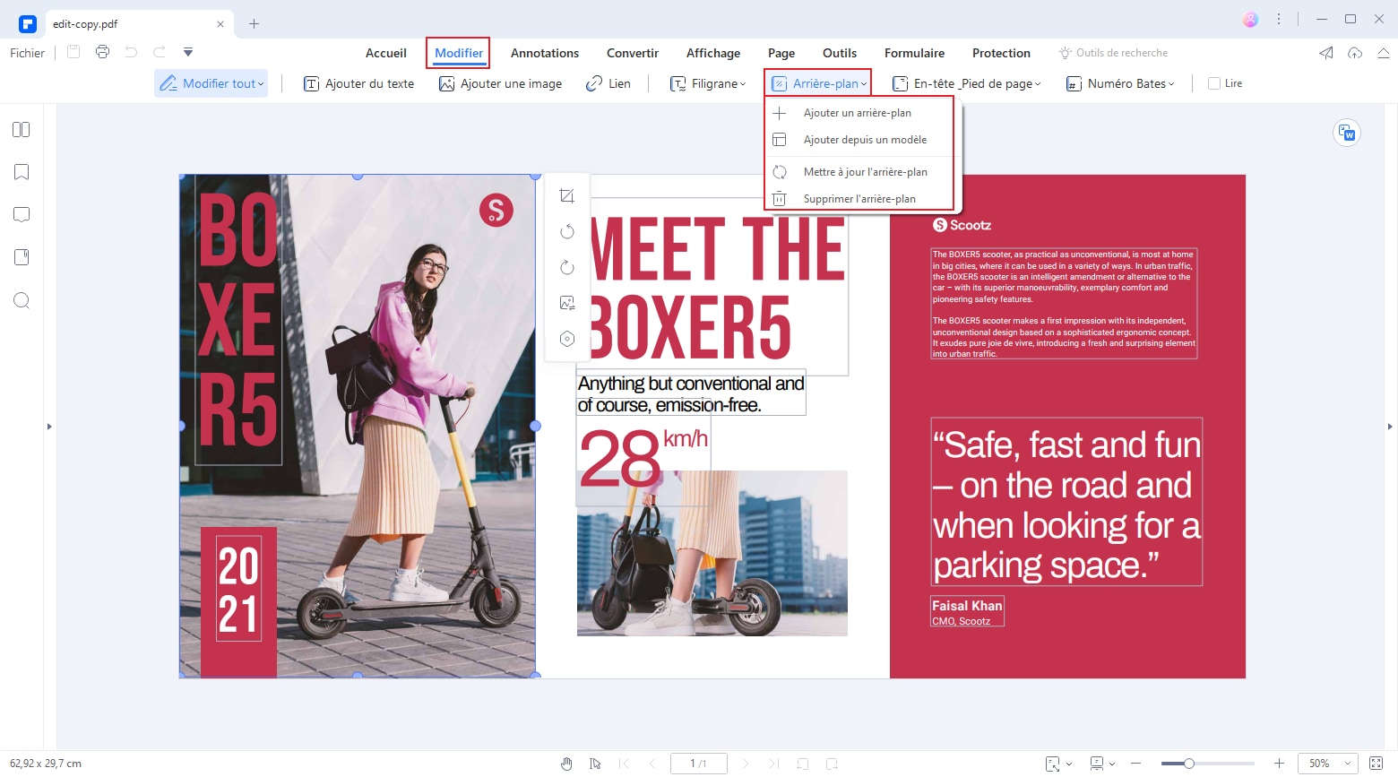Expand the right panel arrow

pos(1390,427)
